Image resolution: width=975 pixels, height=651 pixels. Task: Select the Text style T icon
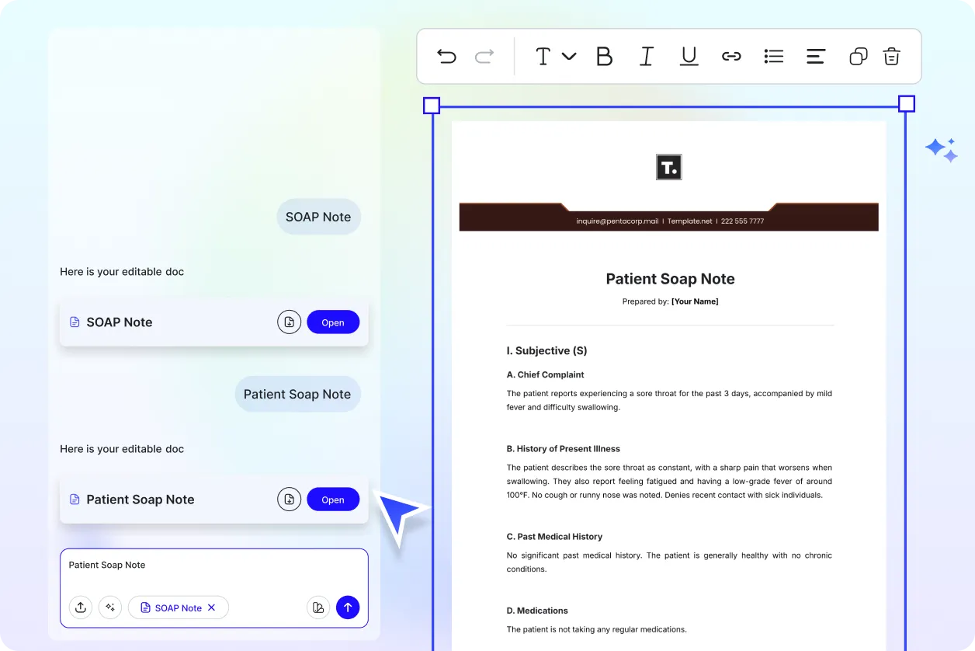pyautogui.click(x=543, y=56)
